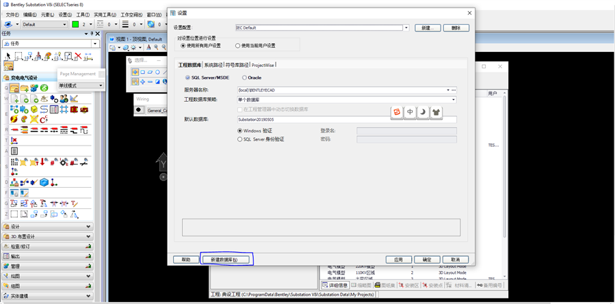Click the dashed square icon in row Z
Image resolution: width=615 pixels, height=304 pixels.
coord(14,214)
